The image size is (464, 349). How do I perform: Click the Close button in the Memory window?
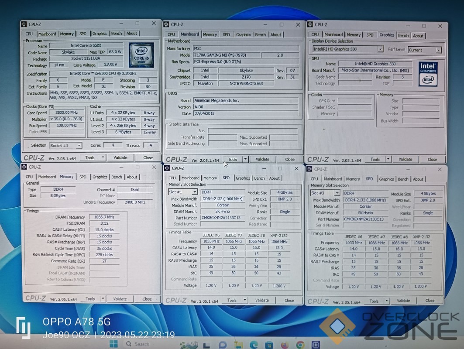pos(147,299)
